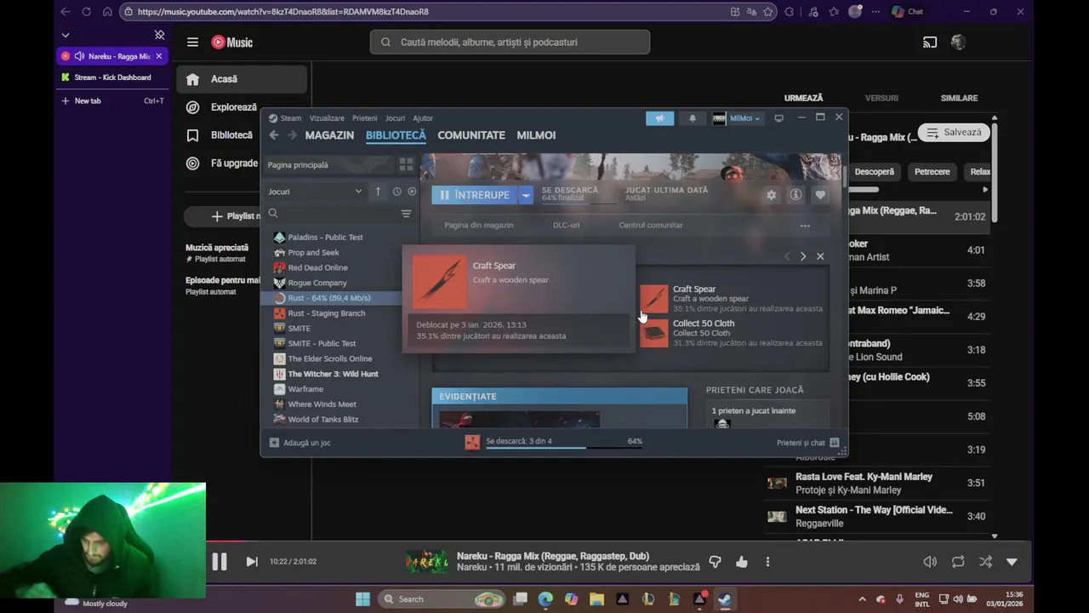
Task: Open YouTube Music hamburger guide menu
Action: [x=192, y=43]
